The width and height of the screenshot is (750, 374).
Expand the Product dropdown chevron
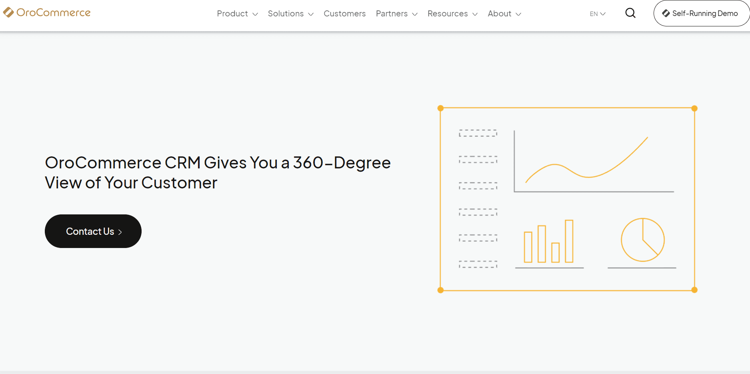pos(255,14)
